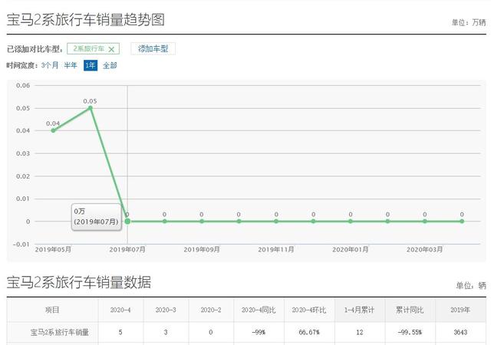Click the 0万 (2019年07月) tooltip
This screenshot has height=345, width=491.
pos(97,217)
